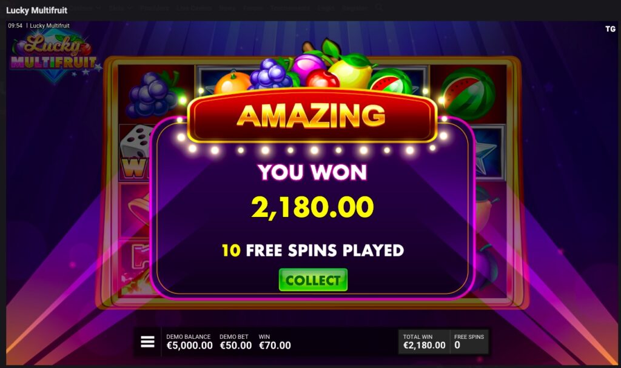The width and height of the screenshot is (621, 368).
Task: Expand the Slots dropdown in navigation
Action: tap(120, 7)
